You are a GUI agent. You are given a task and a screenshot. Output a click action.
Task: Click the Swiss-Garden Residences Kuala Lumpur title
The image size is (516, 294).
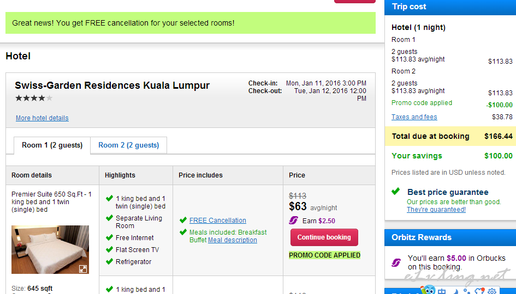(112, 85)
